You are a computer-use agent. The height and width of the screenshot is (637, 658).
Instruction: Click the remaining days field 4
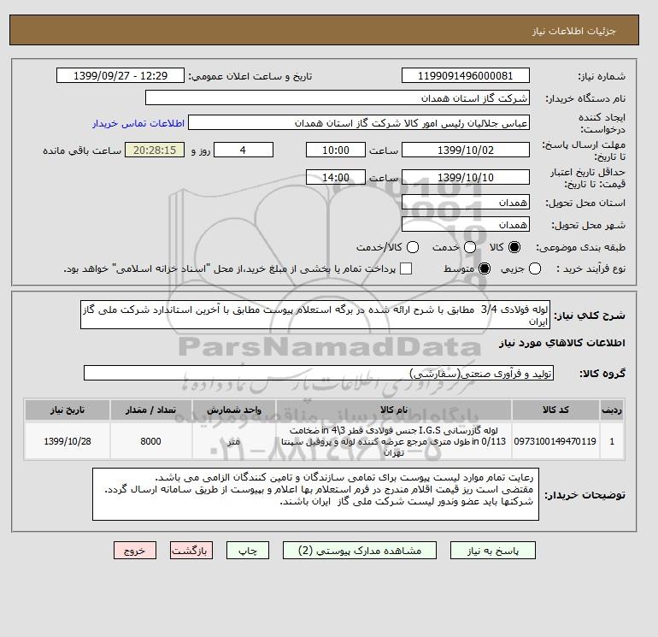[x=244, y=150]
